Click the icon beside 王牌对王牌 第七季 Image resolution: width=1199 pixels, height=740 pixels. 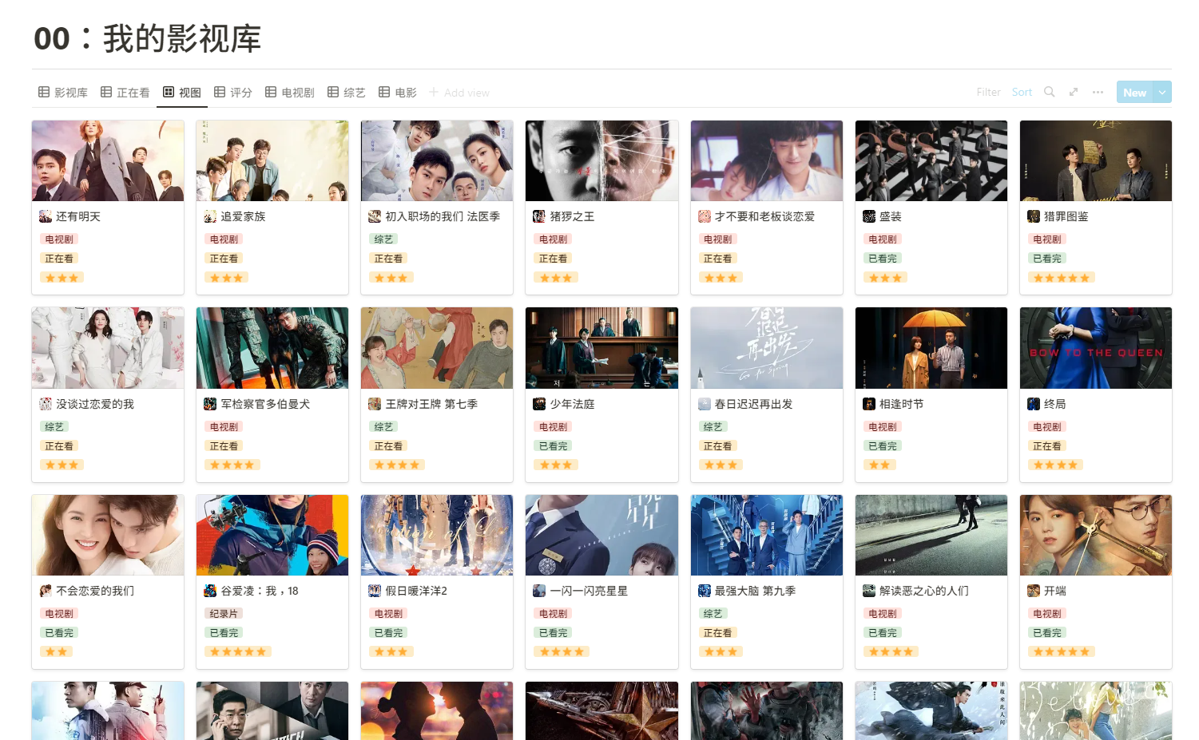[375, 404]
